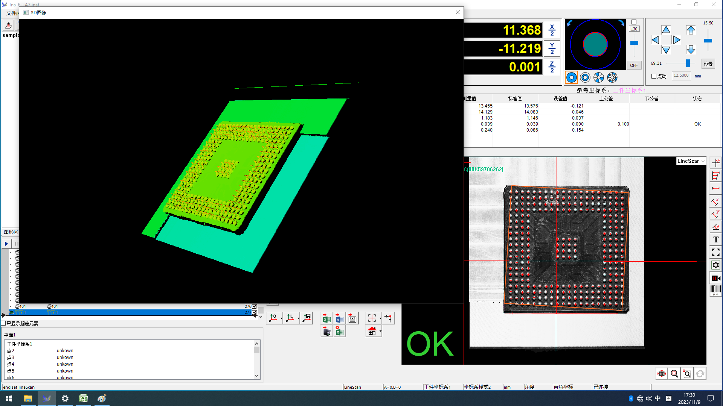
Task: Click the 设置 settings button
Action: (708, 64)
